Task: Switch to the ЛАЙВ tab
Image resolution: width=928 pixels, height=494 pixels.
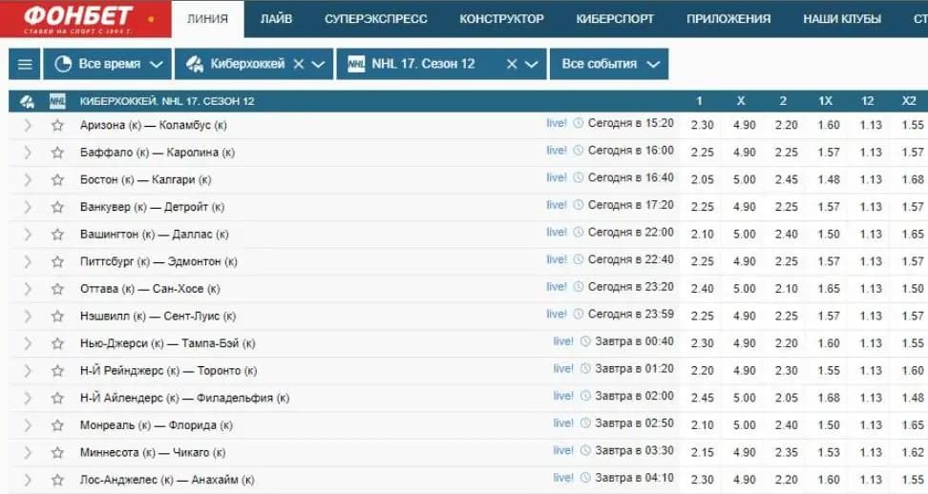Action: pos(276,19)
